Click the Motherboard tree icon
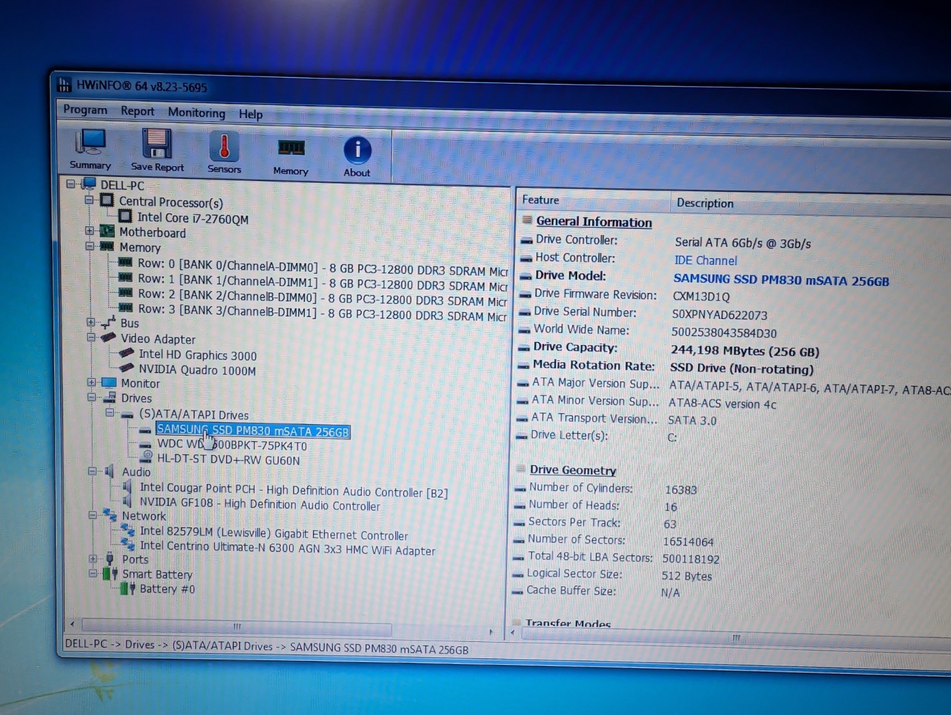This screenshot has width=951, height=715. [x=107, y=231]
